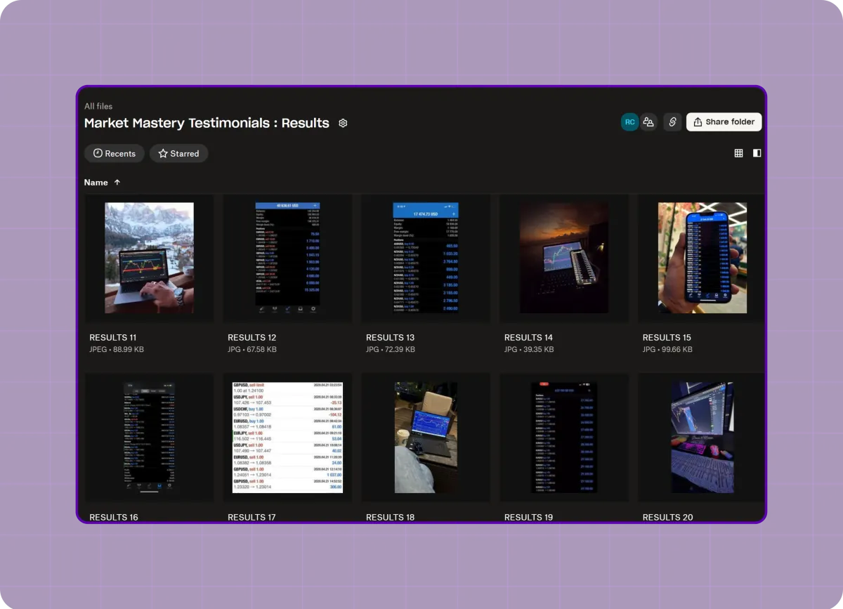Switch to grid view icon
Viewport: 843px width, 609px height.
coord(738,153)
